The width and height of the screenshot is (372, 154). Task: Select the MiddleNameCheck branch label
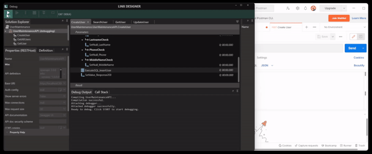[x=101, y=60]
